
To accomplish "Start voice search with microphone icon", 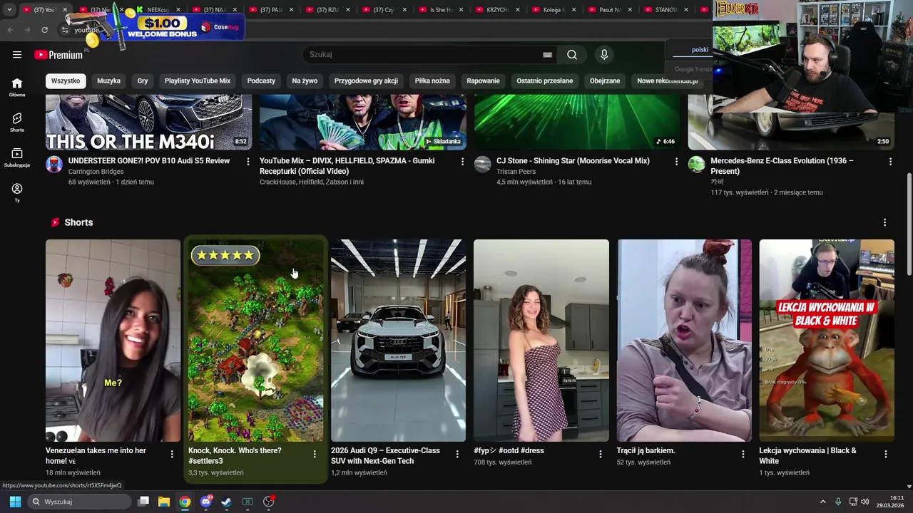I will tap(604, 55).
